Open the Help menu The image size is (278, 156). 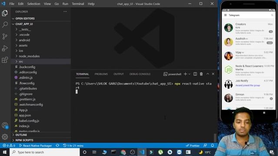tap(91, 4)
